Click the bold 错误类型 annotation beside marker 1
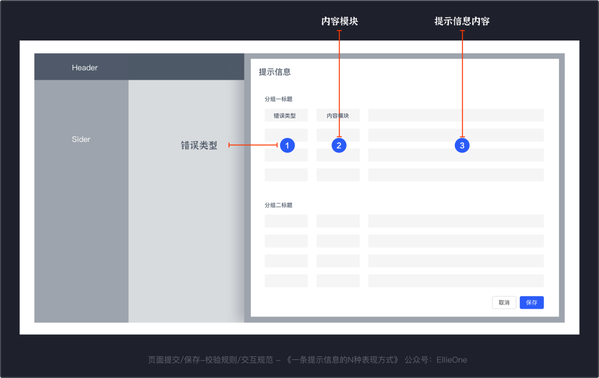The image size is (599, 378). point(199,145)
